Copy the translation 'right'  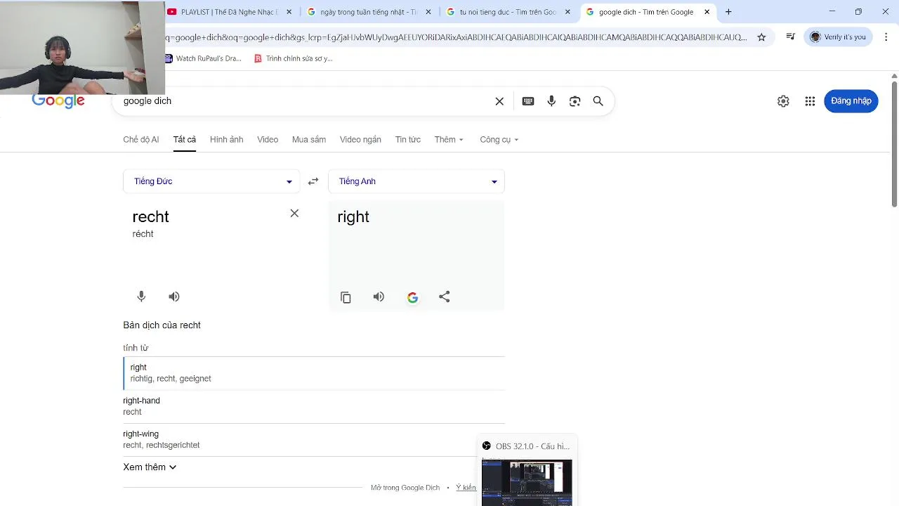[346, 297]
